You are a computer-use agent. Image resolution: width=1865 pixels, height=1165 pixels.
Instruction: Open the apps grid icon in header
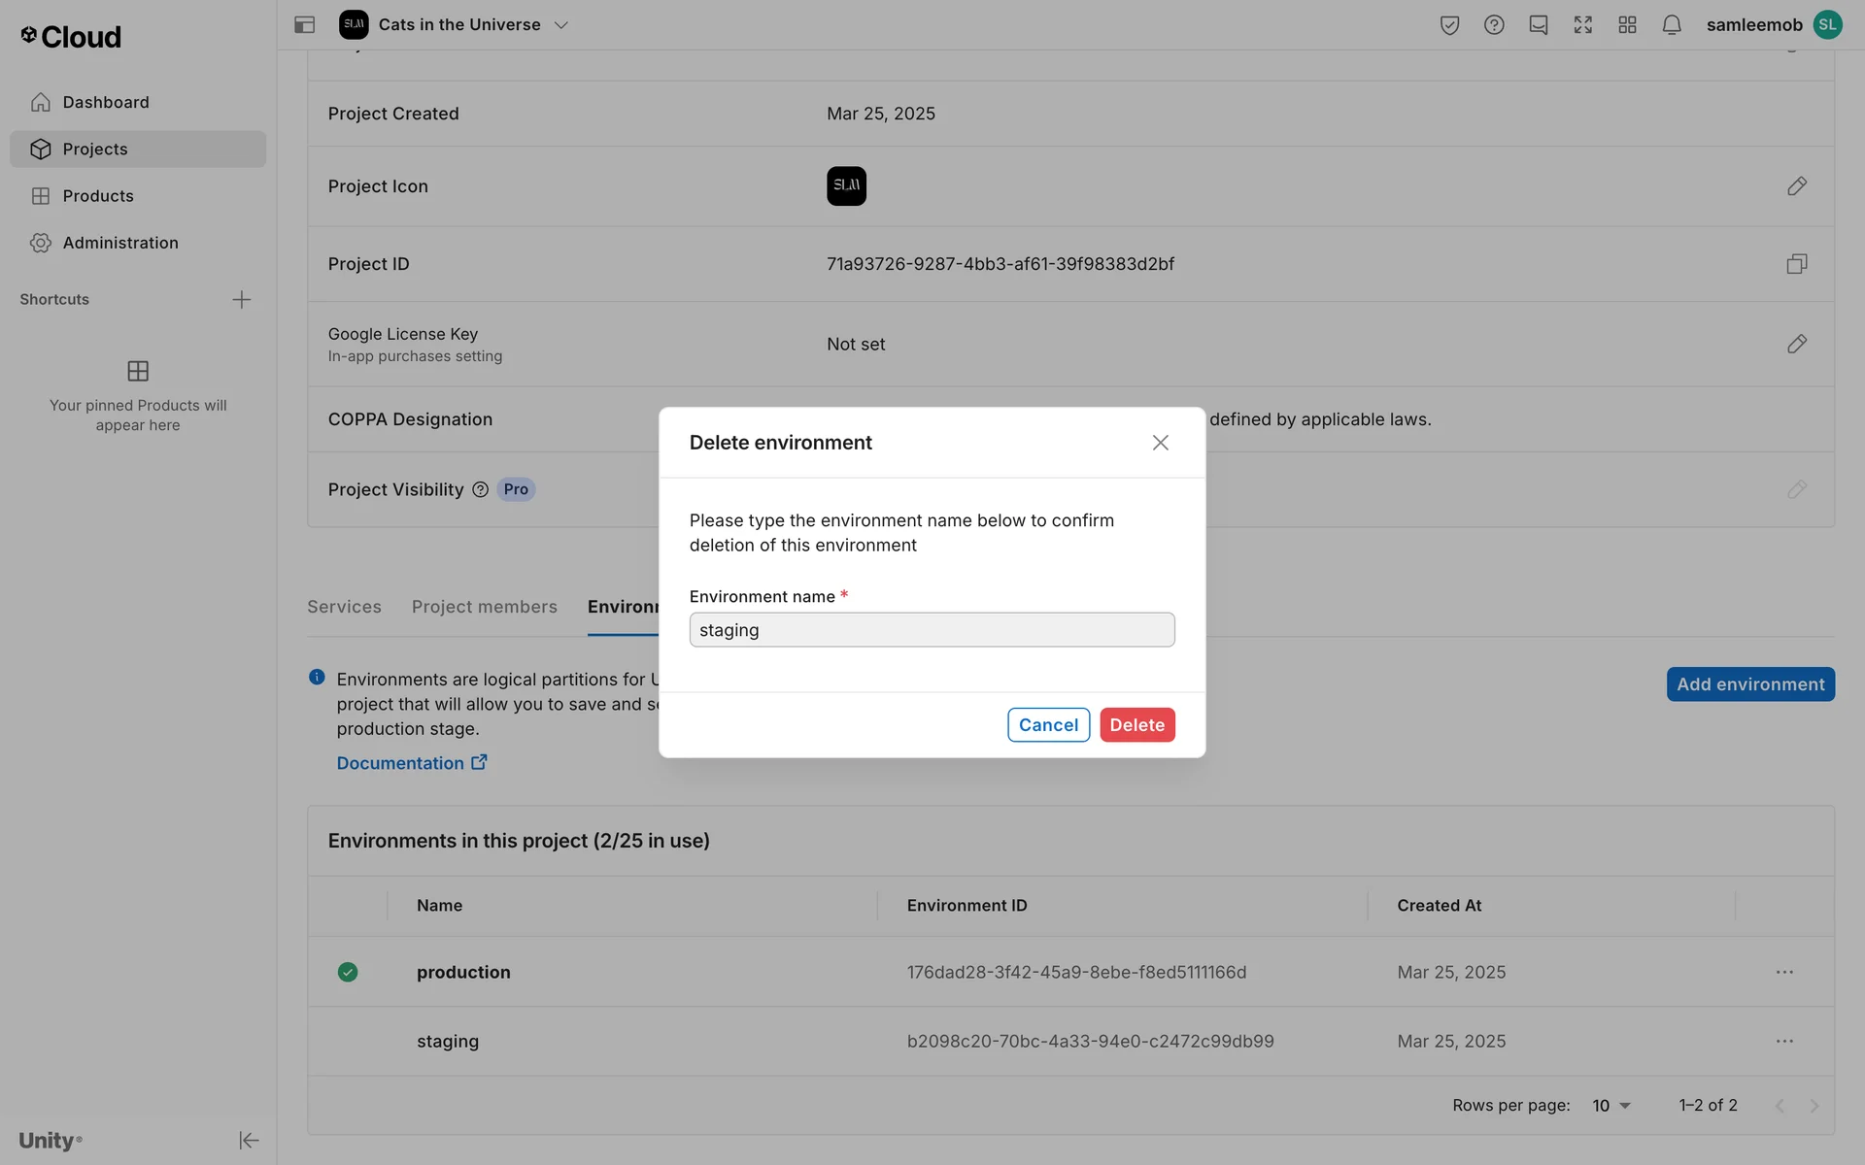pos(1627,25)
